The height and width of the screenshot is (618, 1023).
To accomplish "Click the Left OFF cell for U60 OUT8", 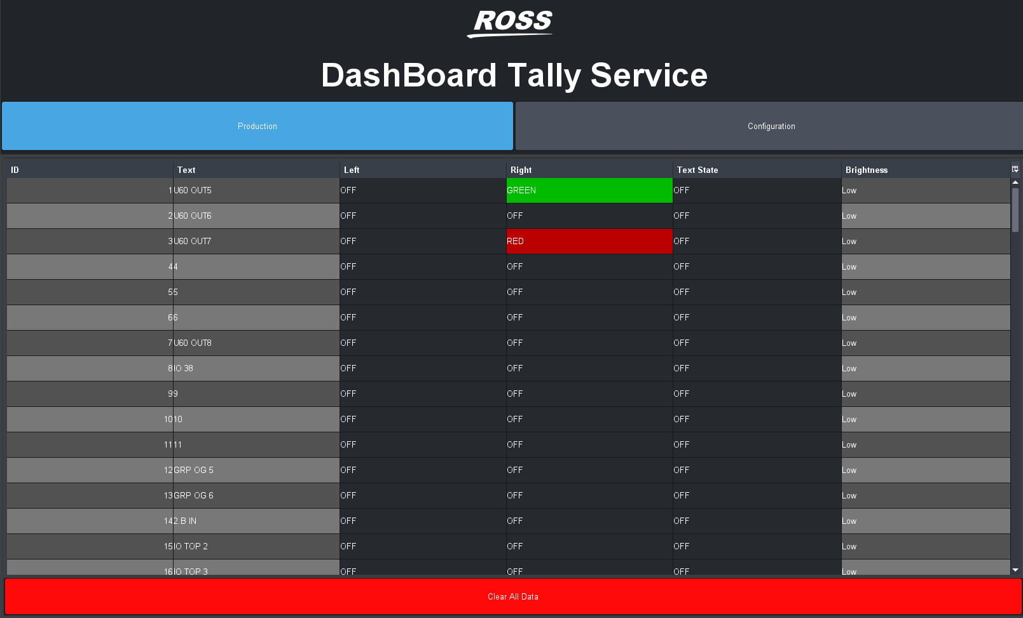I will coord(423,343).
